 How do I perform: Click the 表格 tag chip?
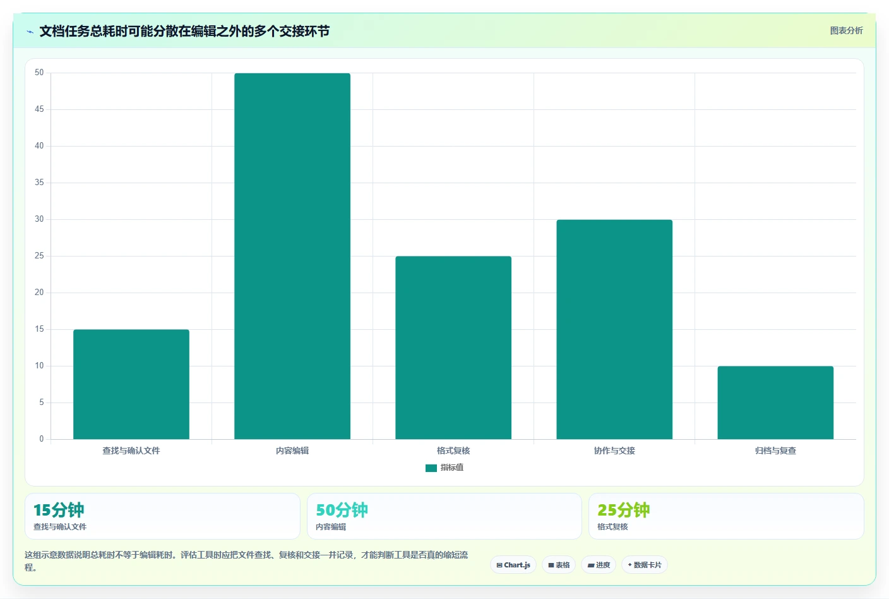pos(559,565)
